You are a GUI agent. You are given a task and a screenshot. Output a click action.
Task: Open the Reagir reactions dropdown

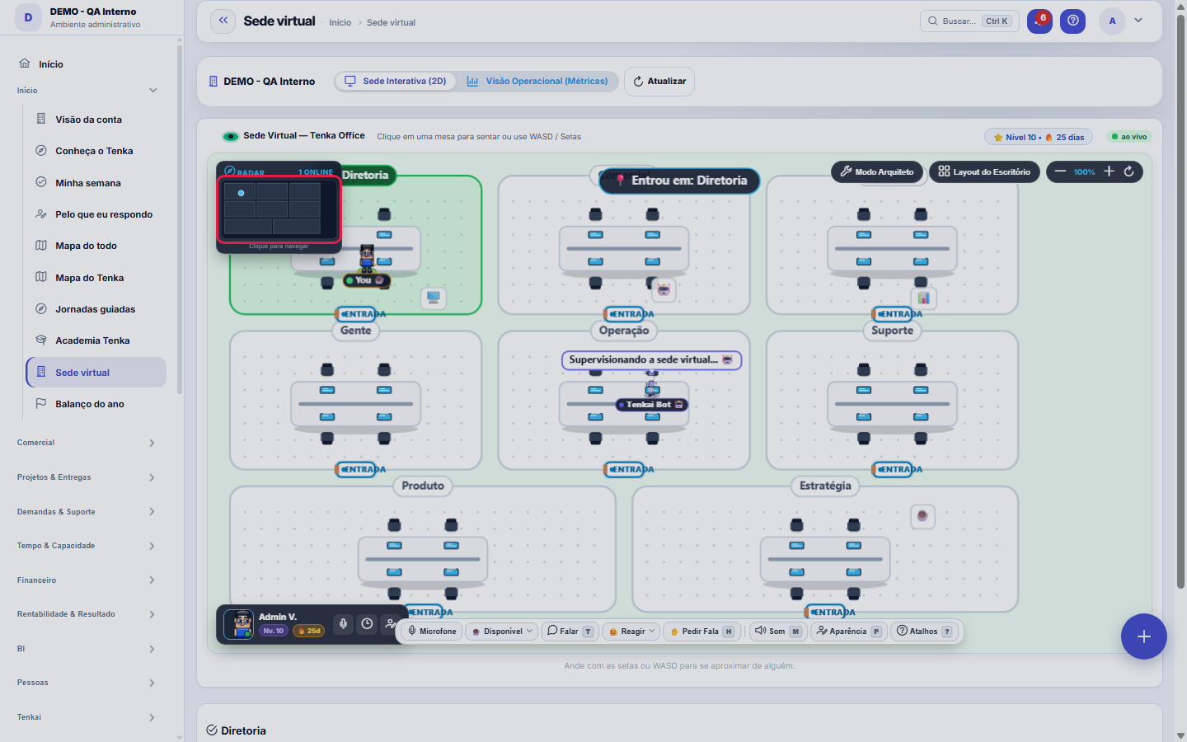click(x=631, y=632)
